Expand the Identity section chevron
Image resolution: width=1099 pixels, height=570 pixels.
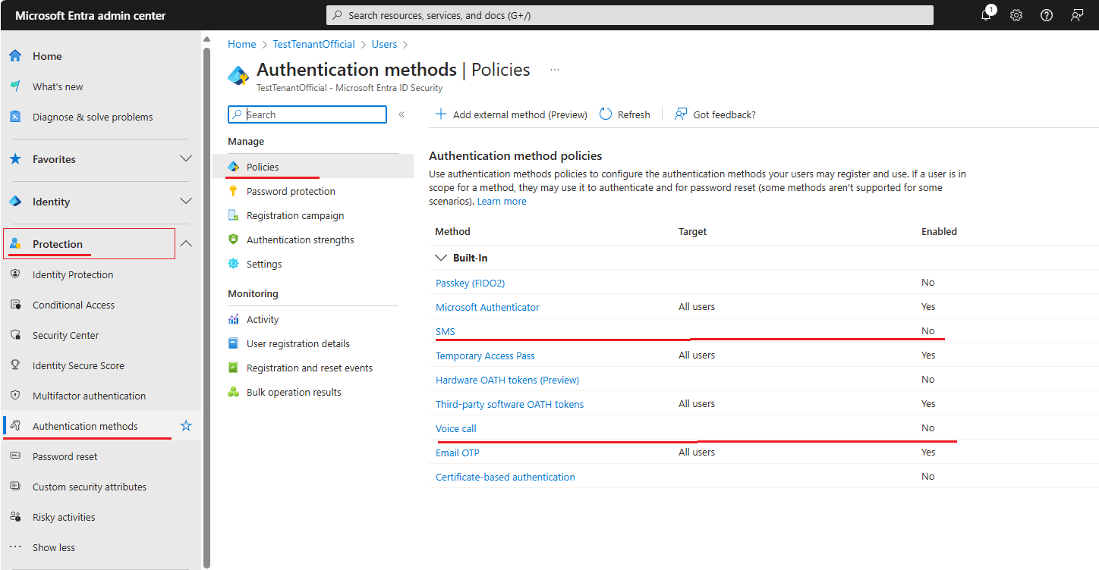click(186, 202)
